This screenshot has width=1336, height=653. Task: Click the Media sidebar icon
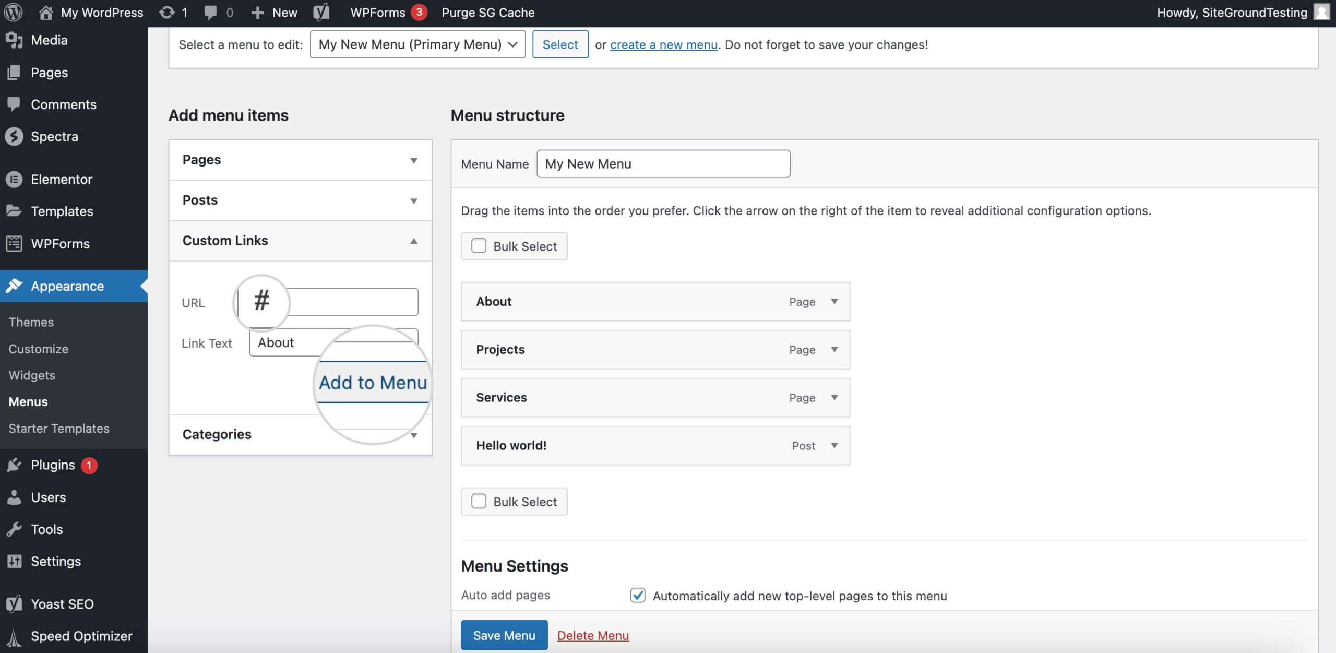pos(14,40)
